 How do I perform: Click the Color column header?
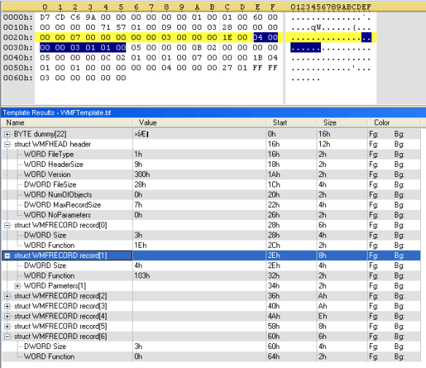point(394,122)
